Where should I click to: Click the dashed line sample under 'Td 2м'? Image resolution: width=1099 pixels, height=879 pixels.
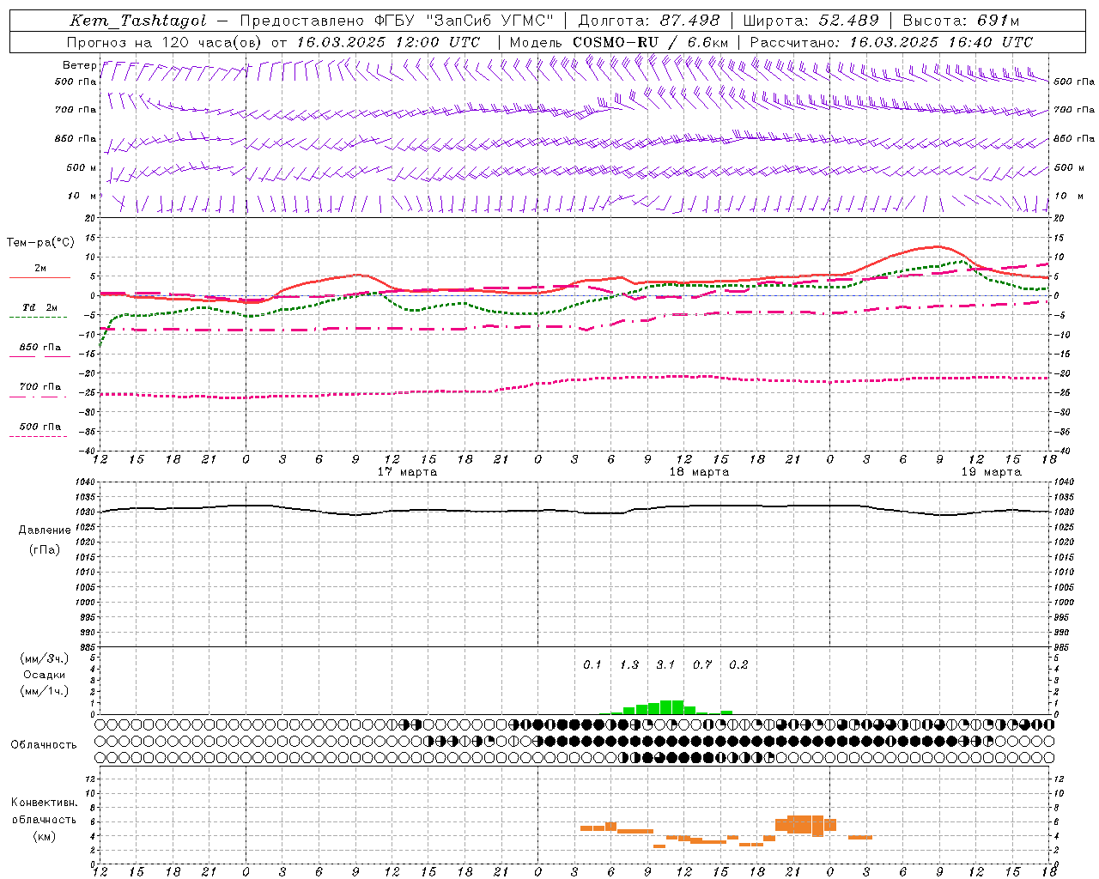point(38,317)
